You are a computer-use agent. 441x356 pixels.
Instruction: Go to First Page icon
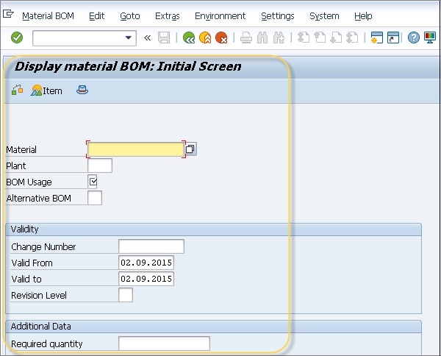[304, 38]
